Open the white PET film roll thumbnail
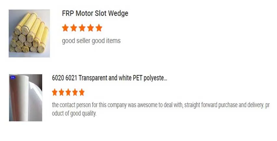The height and width of the screenshot is (141, 277). click(26, 98)
